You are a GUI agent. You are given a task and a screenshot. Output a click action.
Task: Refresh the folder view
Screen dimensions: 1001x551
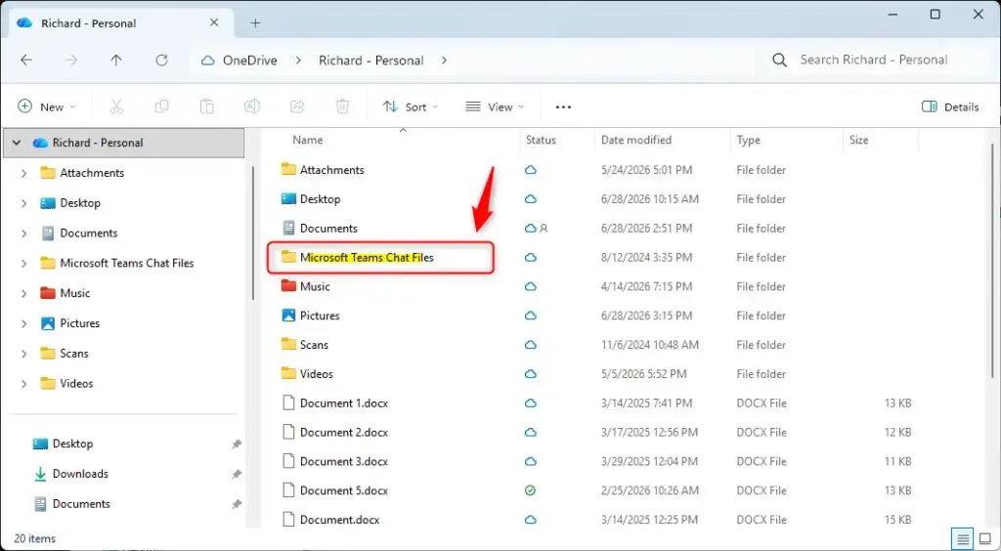point(161,60)
